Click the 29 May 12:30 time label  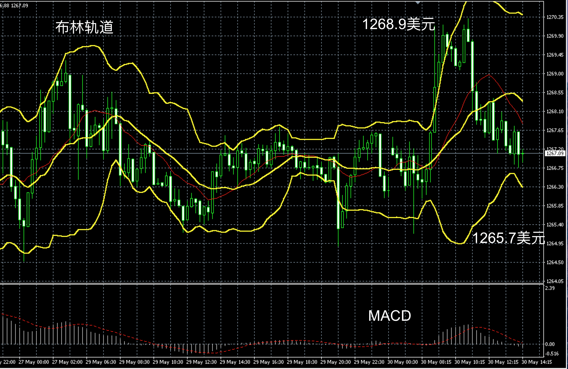coord(201,362)
